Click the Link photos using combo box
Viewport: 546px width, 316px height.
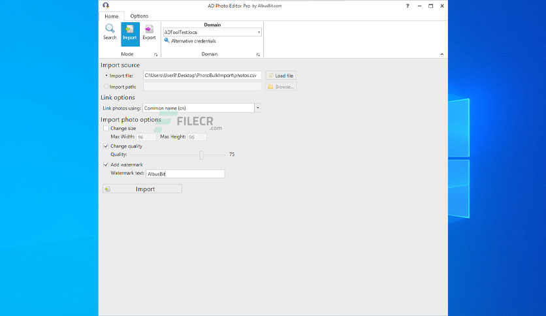click(202, 108)
